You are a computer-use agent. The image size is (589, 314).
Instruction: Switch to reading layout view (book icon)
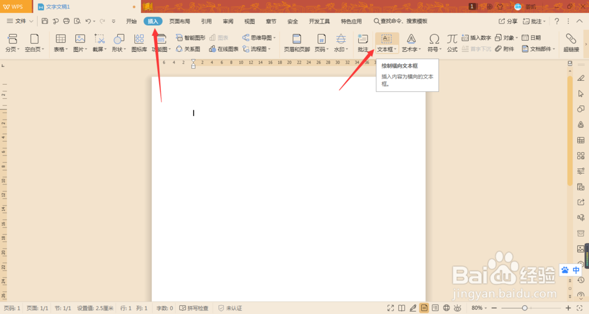click(402, 308)
